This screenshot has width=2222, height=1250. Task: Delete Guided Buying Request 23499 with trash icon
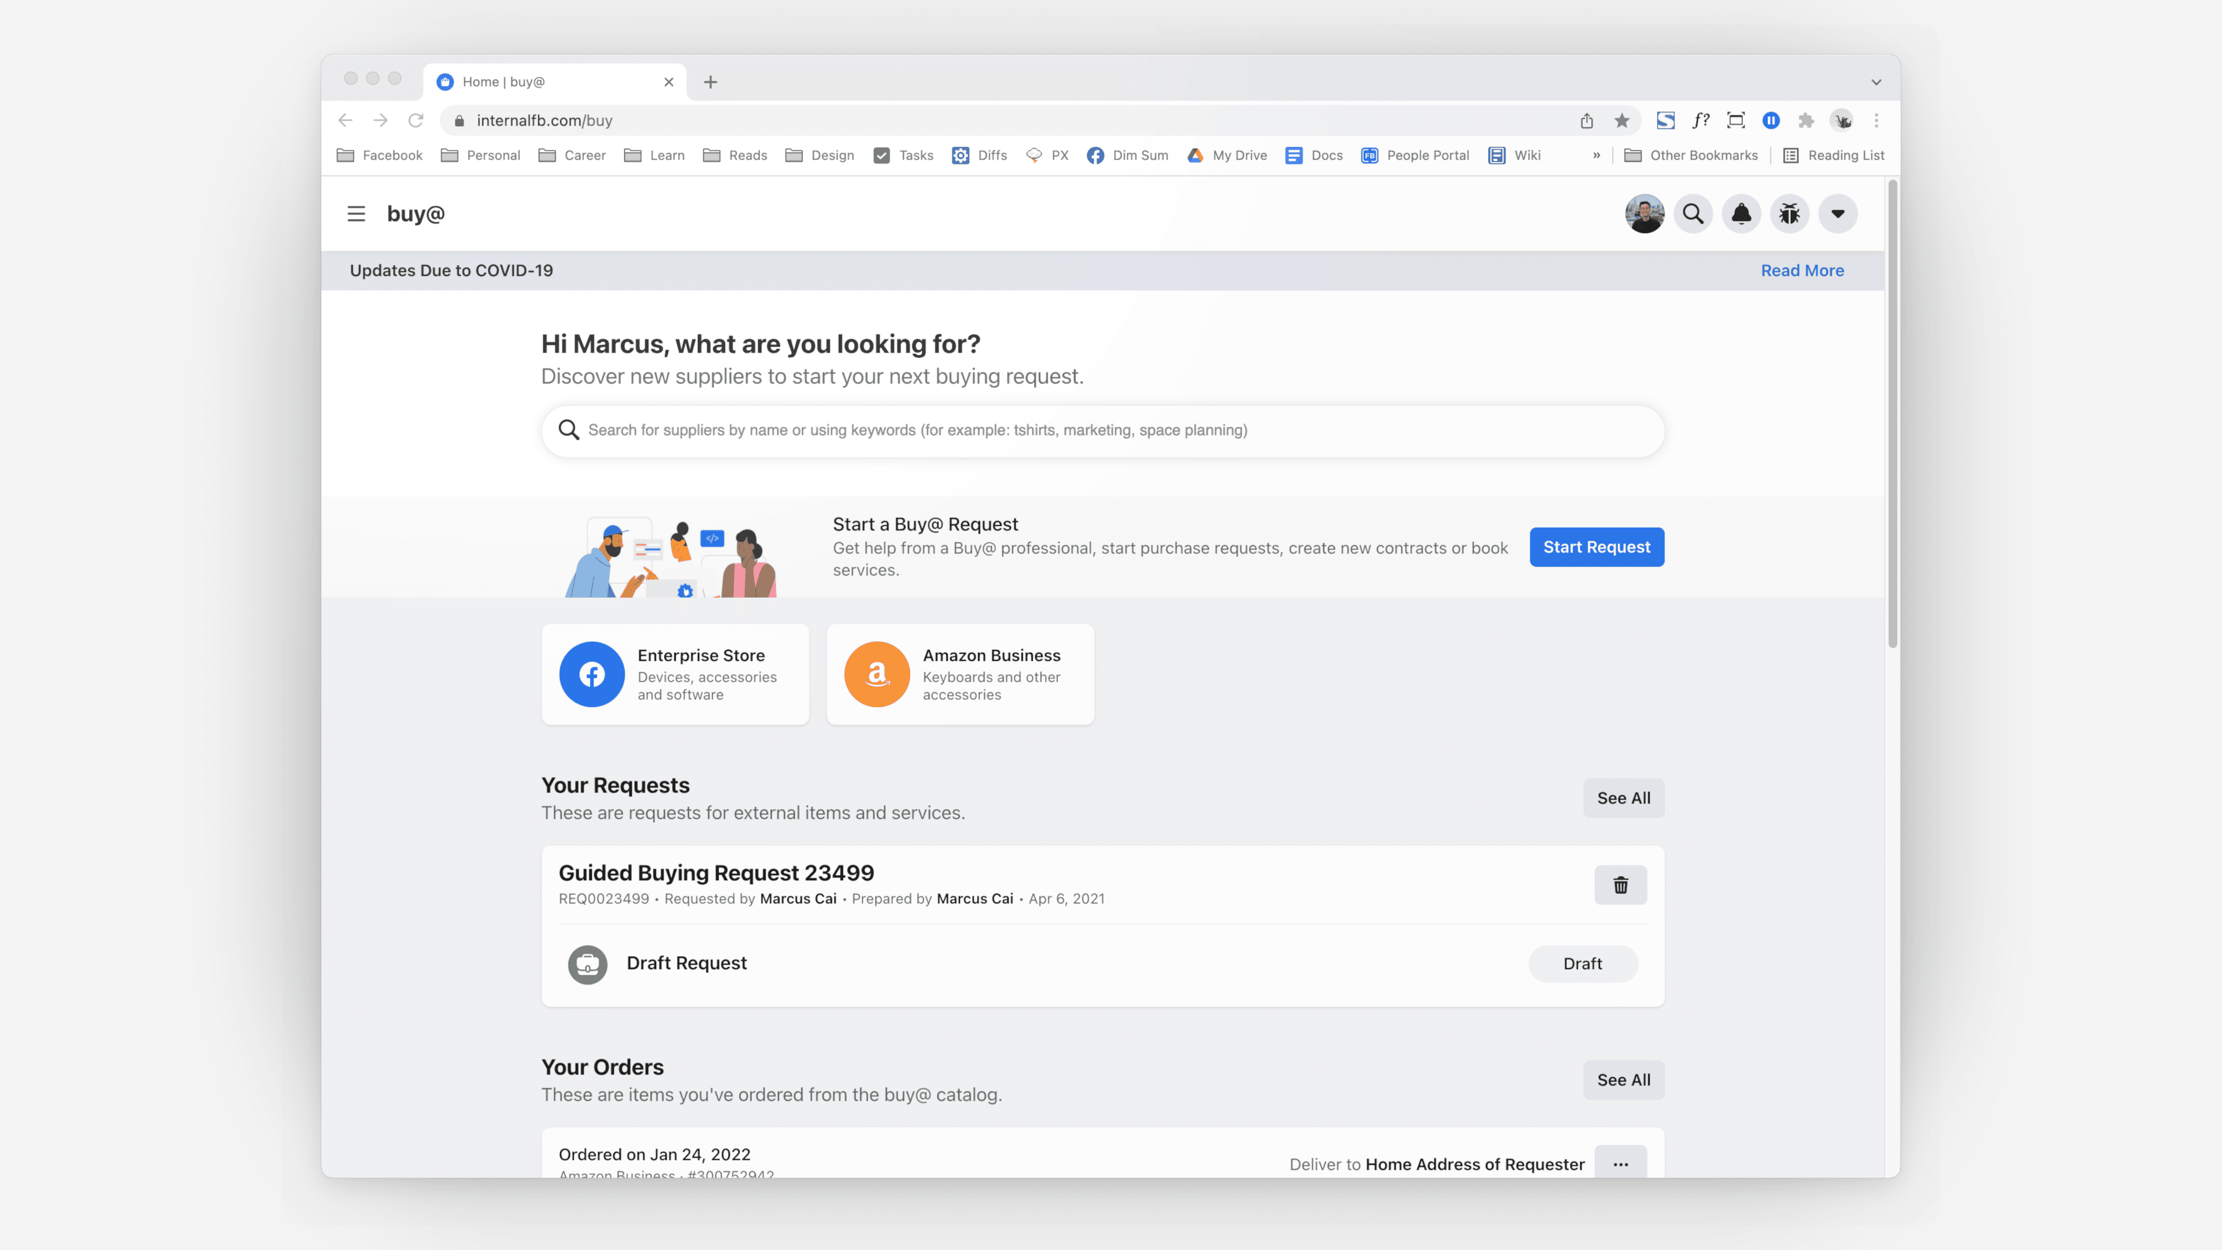(x=1621, y=885)
